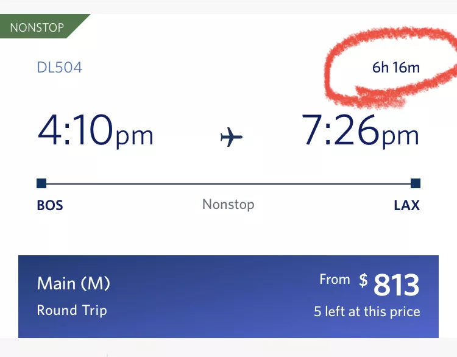Select the 7:26pm arrival time
This screenshot has width=457, height=357.
(x=361, y=130)
